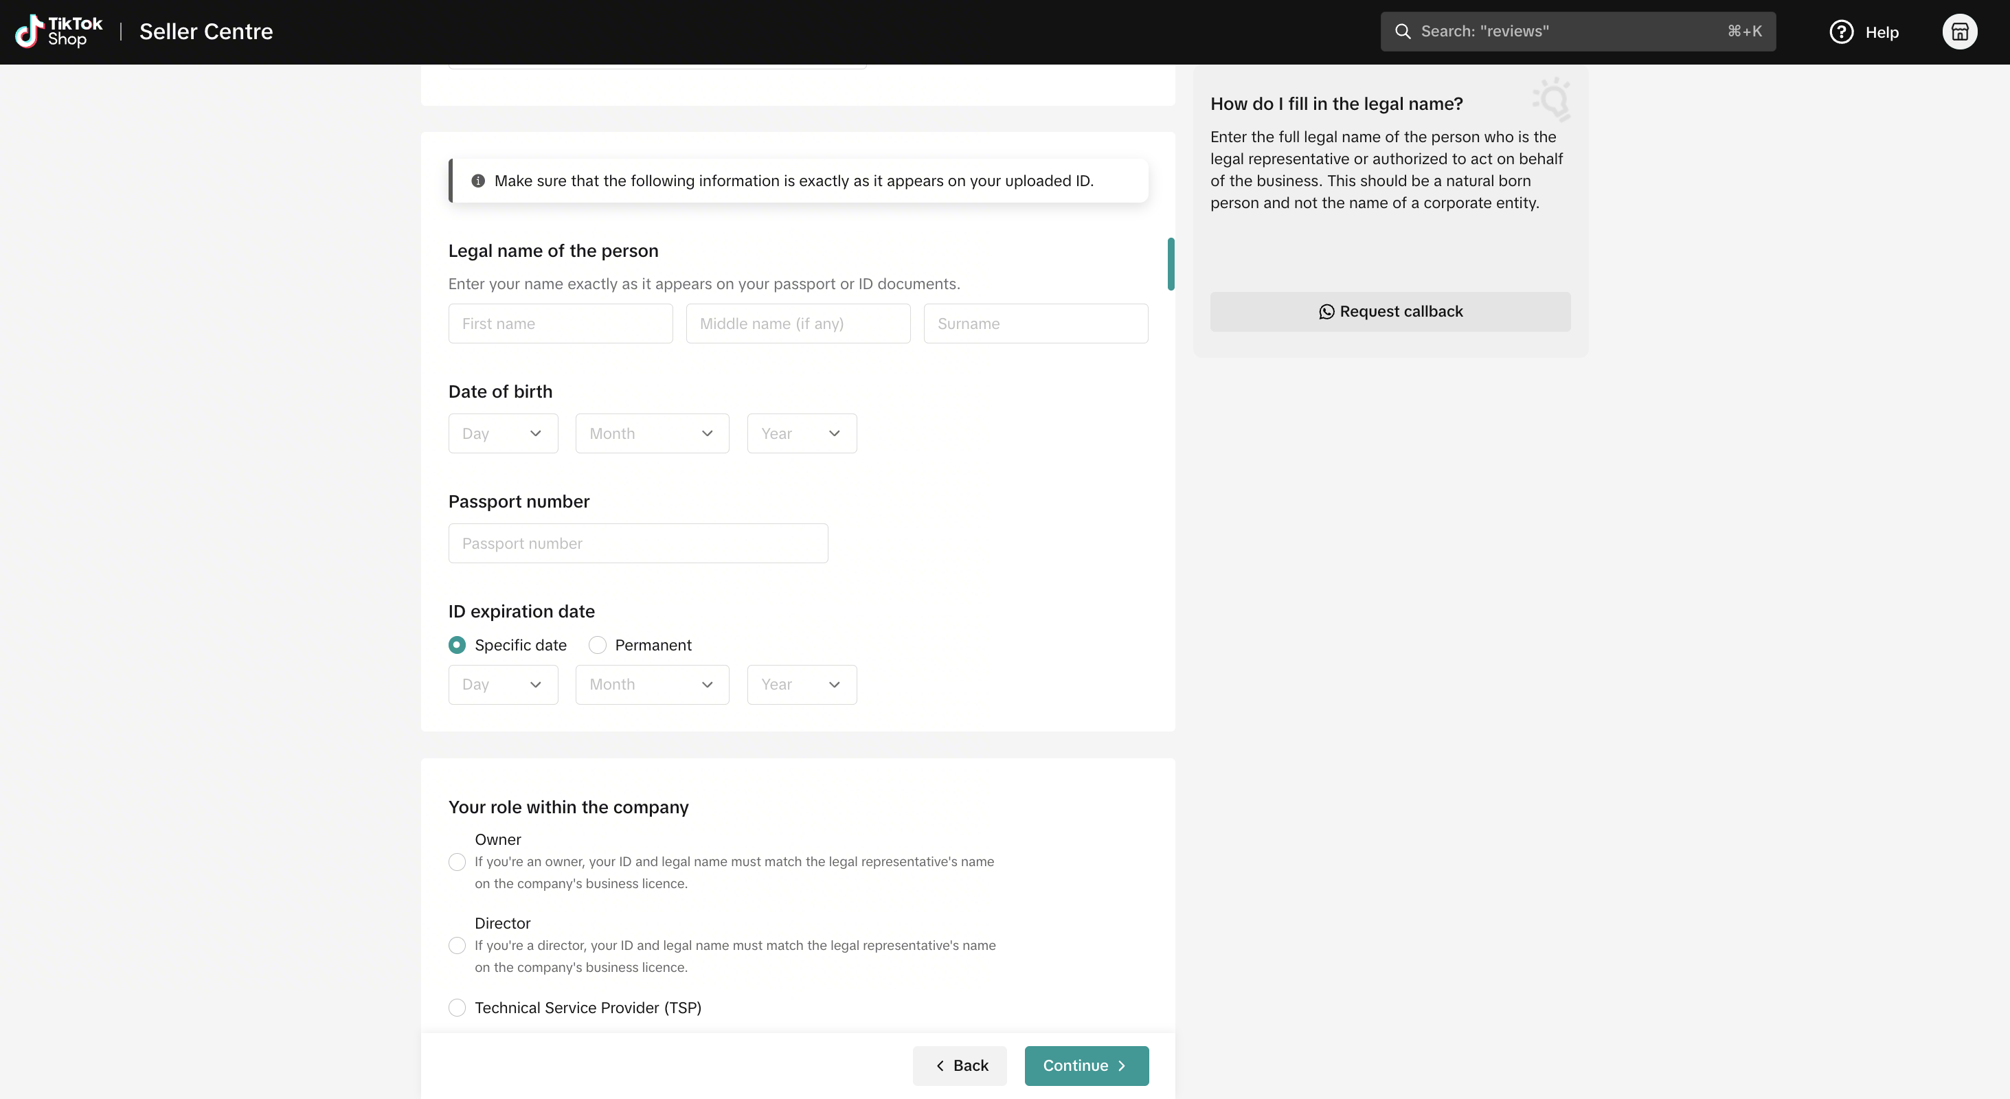Screen dimensions: 2010x1099
Task: Choose Technical Service Provider (TSP) role
Action: pyautogui.click(x=458, y=1008)
